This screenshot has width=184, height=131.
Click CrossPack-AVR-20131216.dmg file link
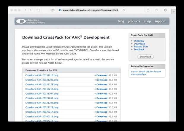tap(42, 75)
